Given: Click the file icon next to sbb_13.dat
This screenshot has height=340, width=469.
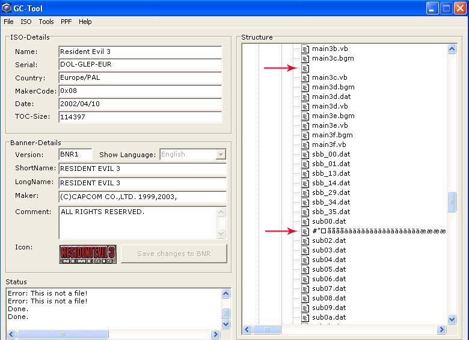Looking at the screenshot, I should (x=305, y=173).
